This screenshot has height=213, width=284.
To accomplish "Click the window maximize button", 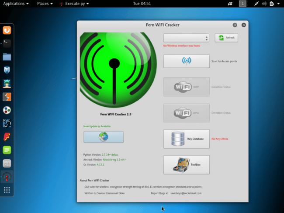I will (x=235, y=25).
